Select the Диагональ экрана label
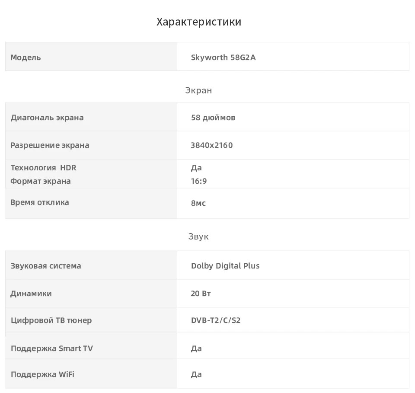 (x=47, y=118)
